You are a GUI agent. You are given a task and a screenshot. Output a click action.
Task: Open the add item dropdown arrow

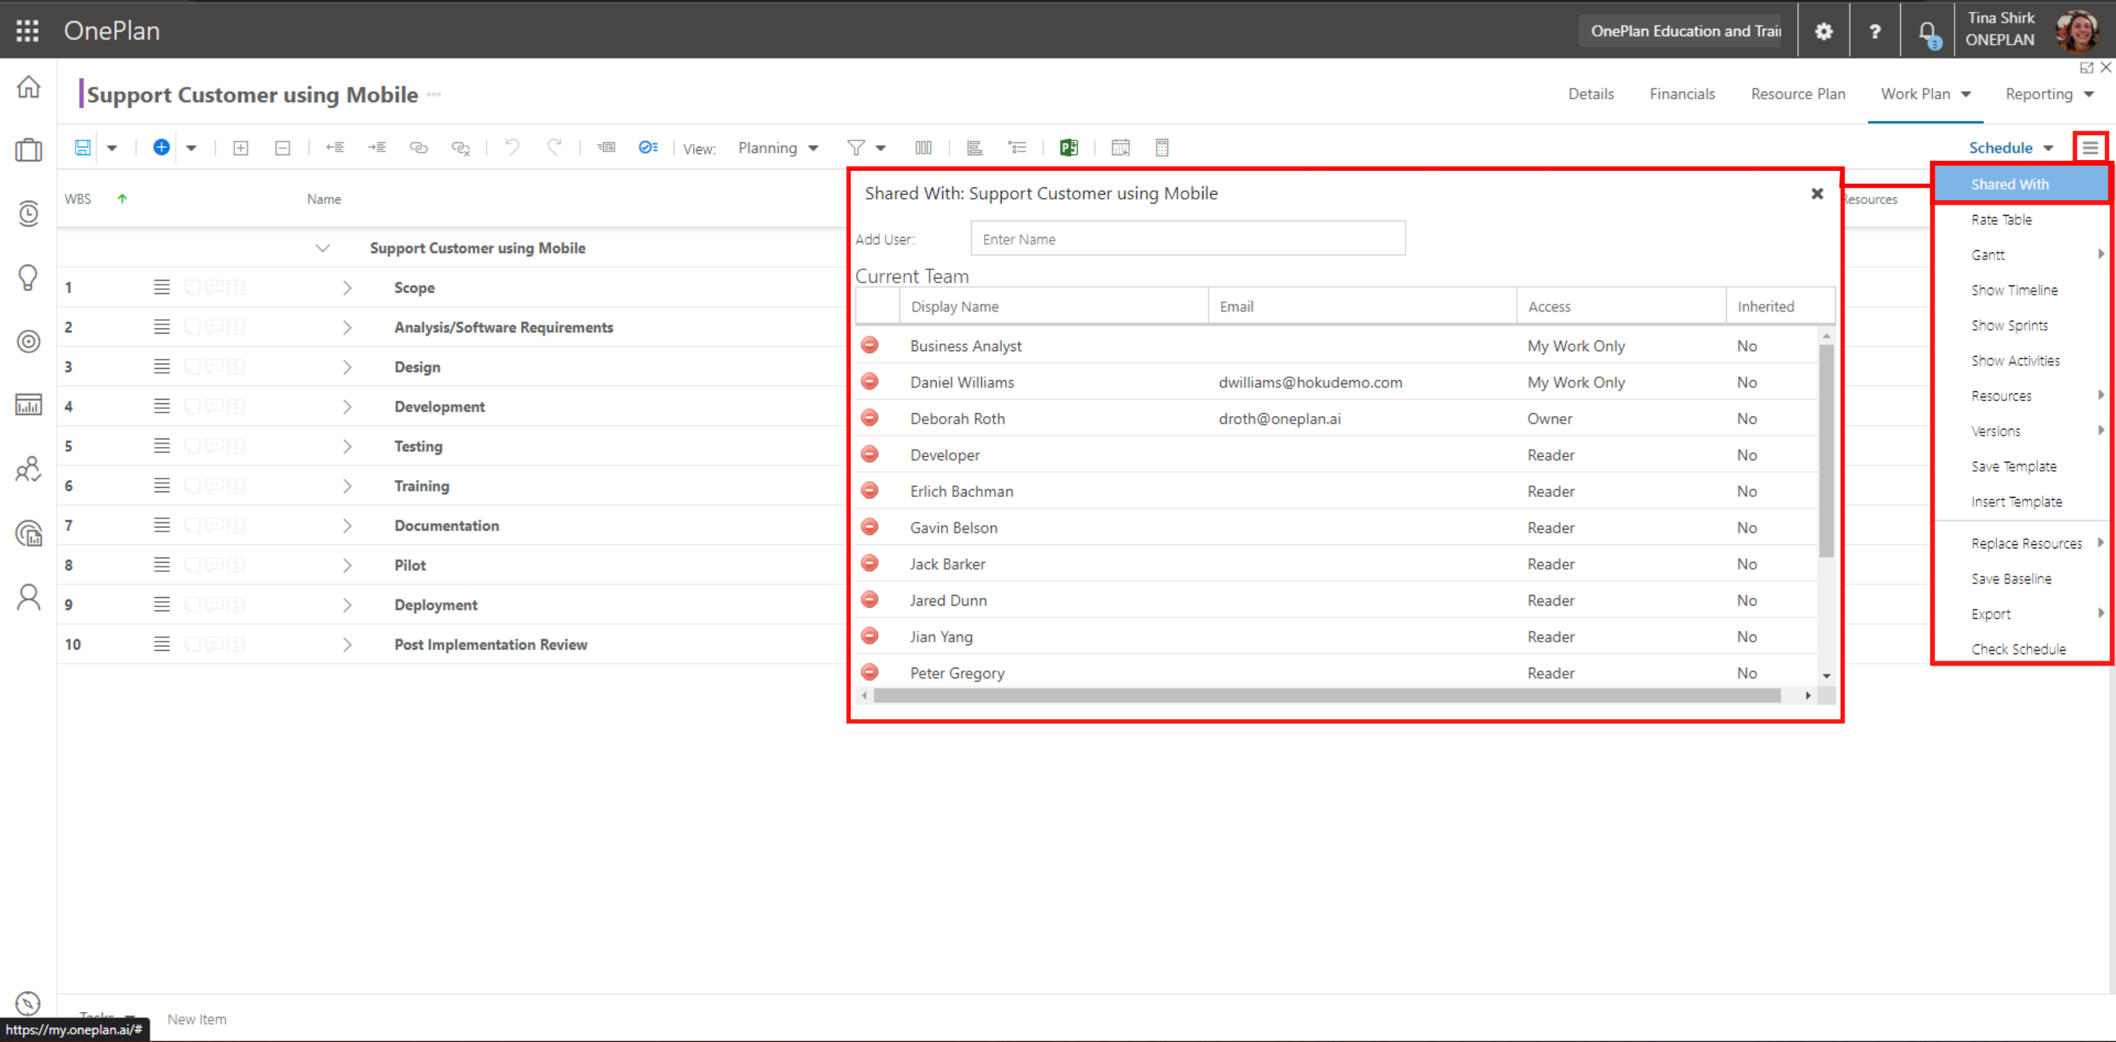point(190,148)
